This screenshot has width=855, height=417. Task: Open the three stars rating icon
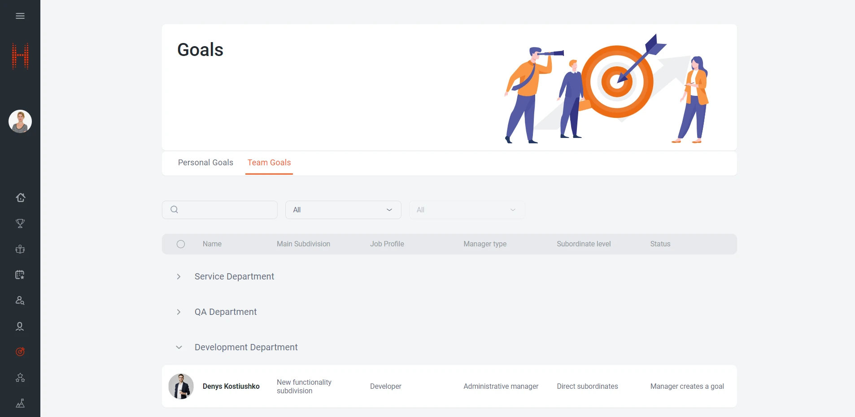pos(20,378)
